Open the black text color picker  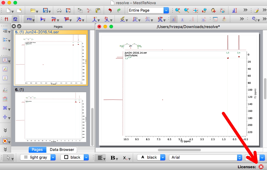click(x=162, y=157)
